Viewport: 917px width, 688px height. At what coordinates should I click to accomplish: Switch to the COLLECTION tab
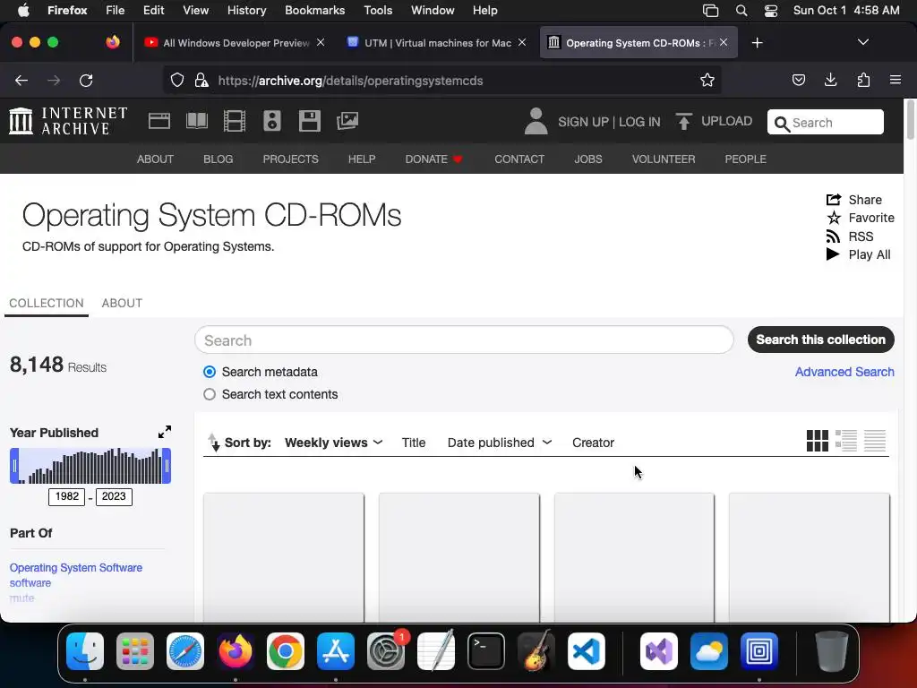[47, 303]
